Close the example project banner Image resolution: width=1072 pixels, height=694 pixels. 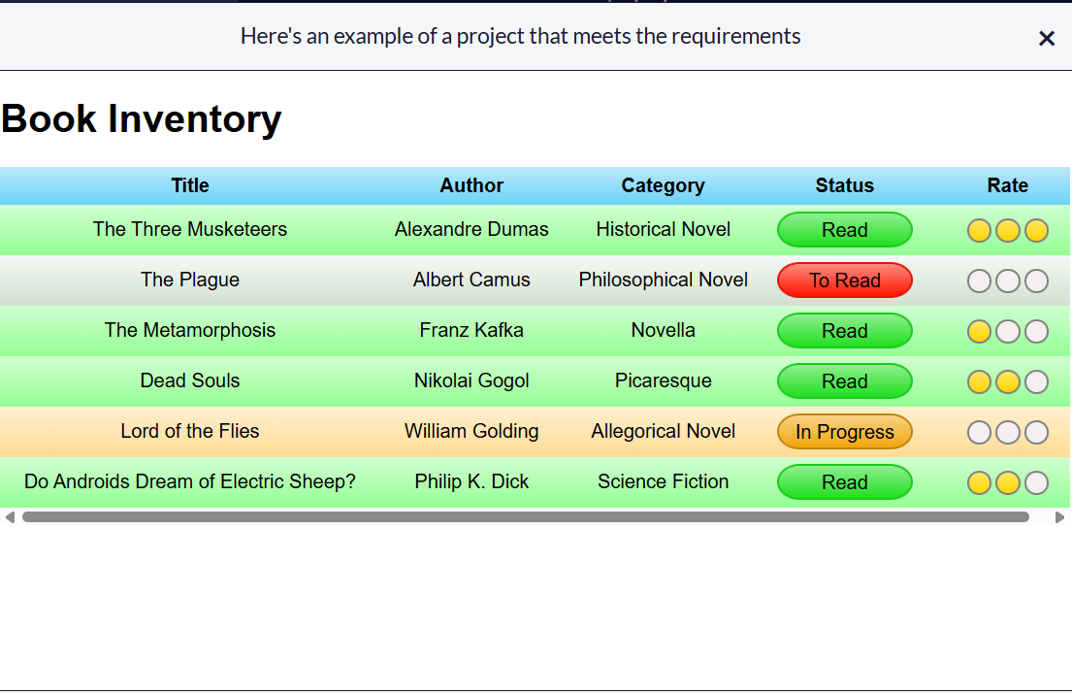pos(1046,38)
